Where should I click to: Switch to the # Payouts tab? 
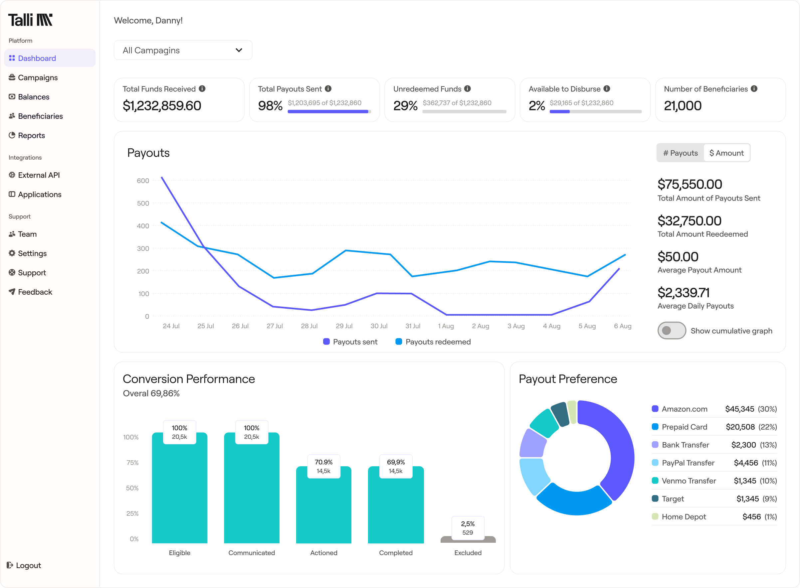680,153
